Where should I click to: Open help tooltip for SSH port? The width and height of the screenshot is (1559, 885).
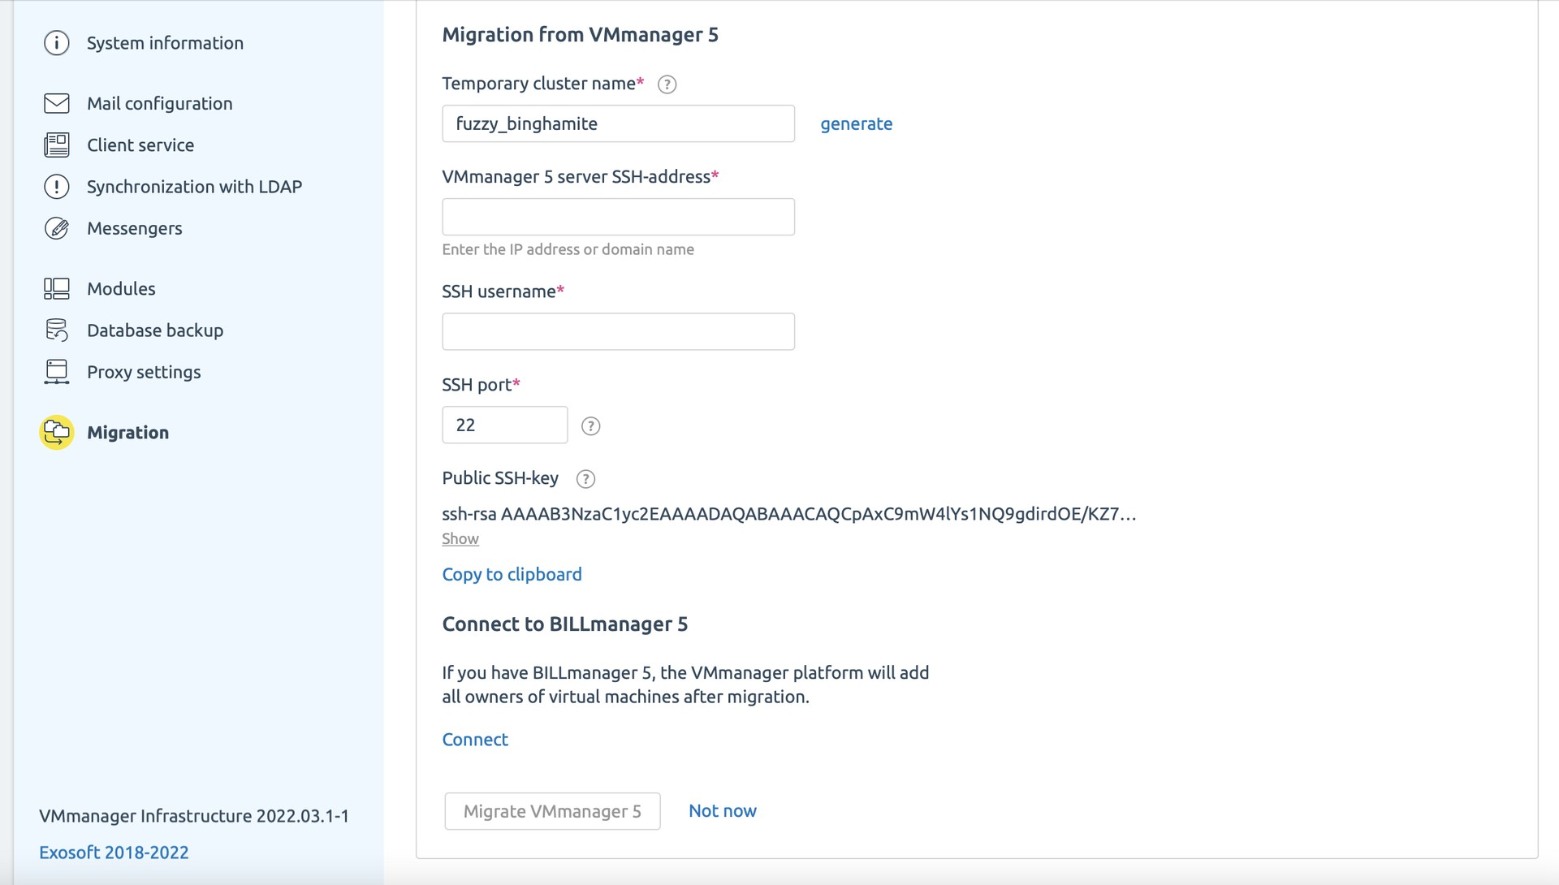(x=591, y=426)
